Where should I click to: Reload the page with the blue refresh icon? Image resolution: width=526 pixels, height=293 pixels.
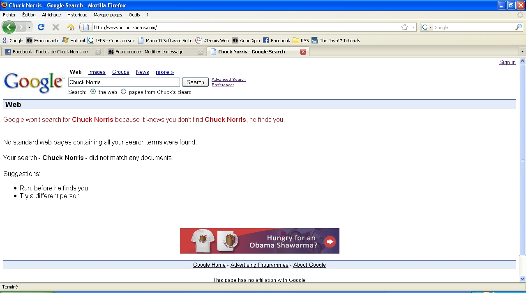41,27
